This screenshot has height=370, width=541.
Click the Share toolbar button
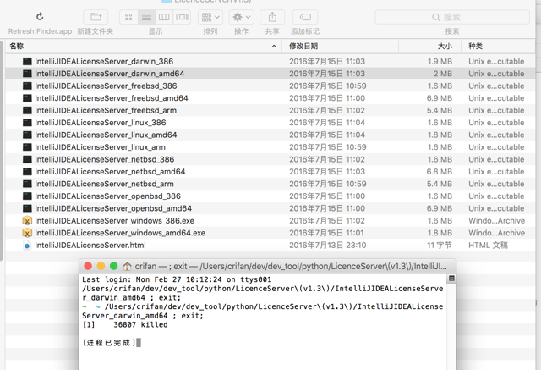[x=272, y=17]
